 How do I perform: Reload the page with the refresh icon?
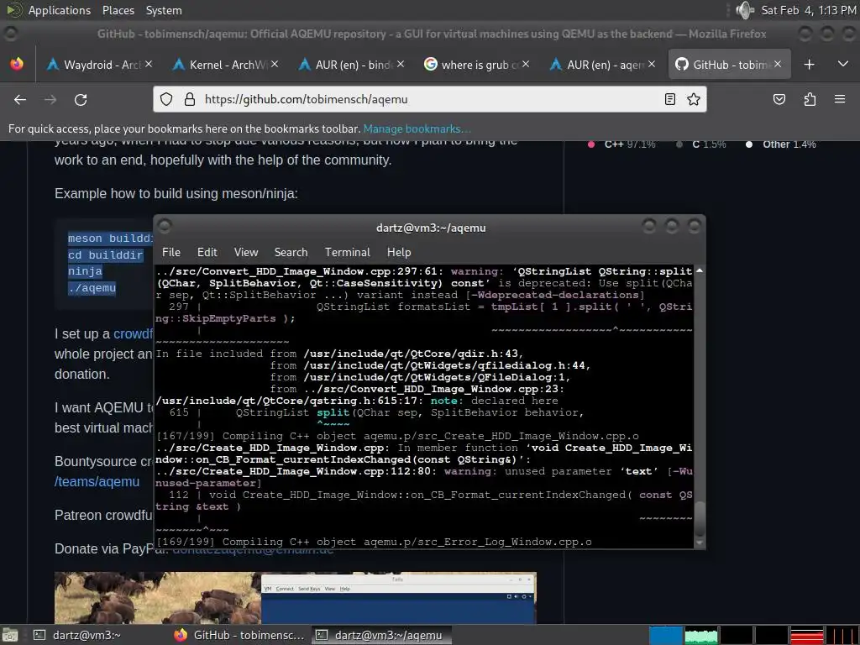click(x=81, y=99)
